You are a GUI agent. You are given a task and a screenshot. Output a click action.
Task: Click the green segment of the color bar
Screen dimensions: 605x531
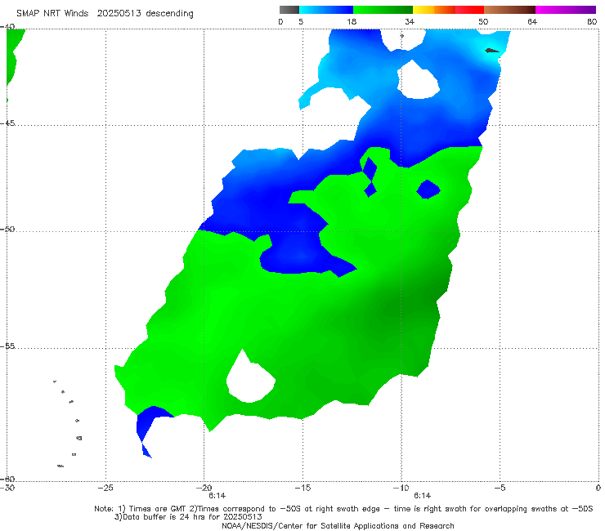[x=383, y=10]
